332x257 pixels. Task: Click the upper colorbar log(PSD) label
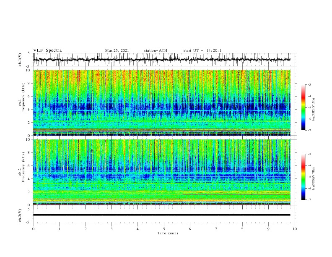pyautogui.click(x=314, y=110)
